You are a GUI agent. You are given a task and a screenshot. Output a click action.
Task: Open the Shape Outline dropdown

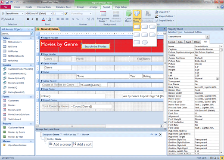coord(165,16)
